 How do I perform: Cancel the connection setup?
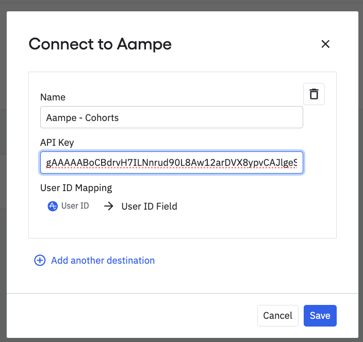[x=278, y=316]
